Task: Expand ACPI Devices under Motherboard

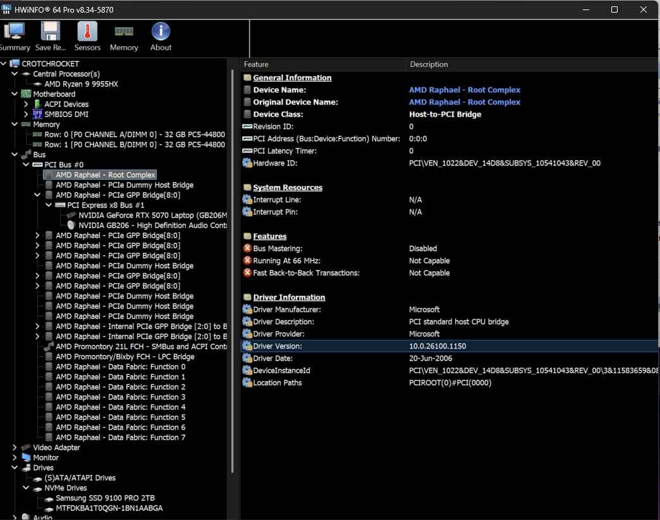Action: pos(26,104)
